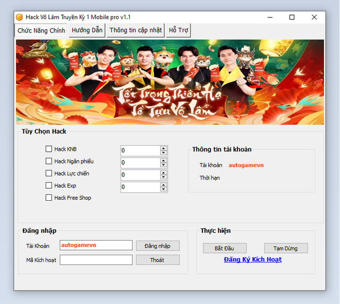
Task: Click the app icon in title bar
Action: point(19,17)
